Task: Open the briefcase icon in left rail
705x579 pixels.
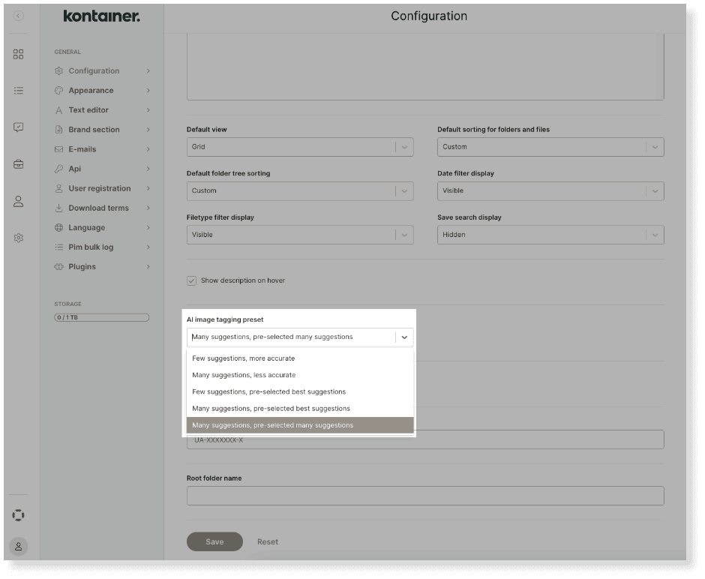Action: tap(19, 164)
